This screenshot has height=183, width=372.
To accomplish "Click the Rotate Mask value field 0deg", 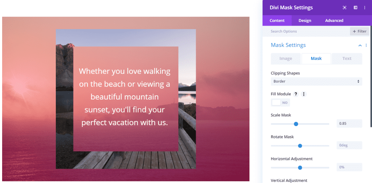I will [349, 145].
